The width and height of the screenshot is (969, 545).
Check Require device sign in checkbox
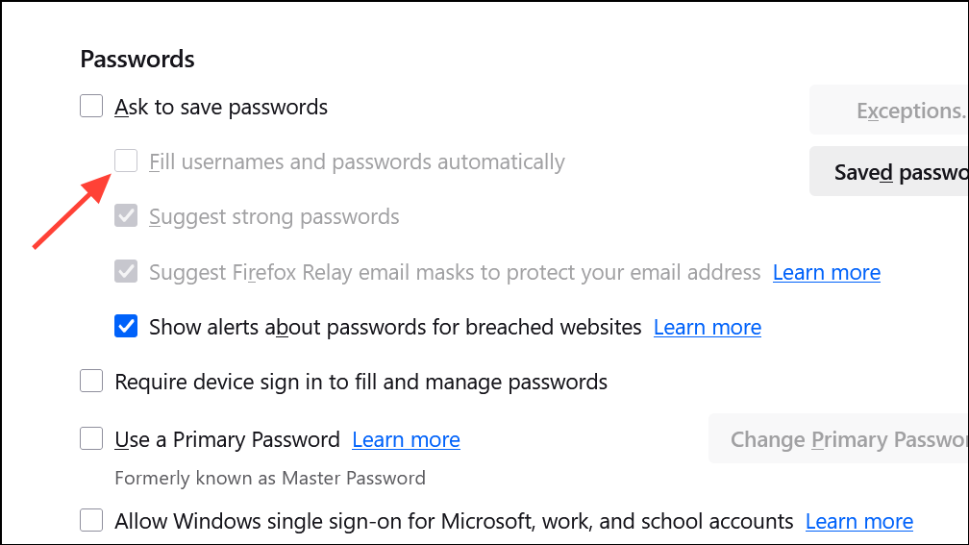pyautogui.click(x=91, y=382)
